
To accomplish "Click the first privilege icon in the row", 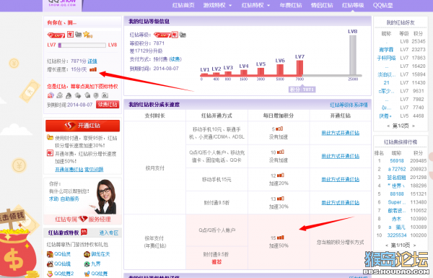I will click(51, 95).
